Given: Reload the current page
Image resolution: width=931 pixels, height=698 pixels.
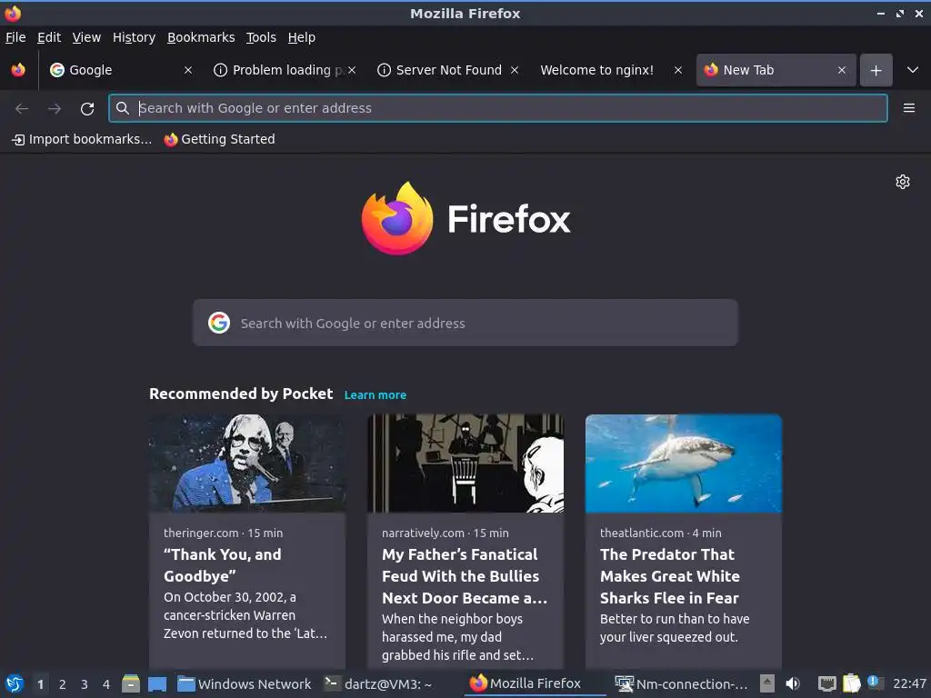Looking at the screenshot, I should [x=87, y=108].
